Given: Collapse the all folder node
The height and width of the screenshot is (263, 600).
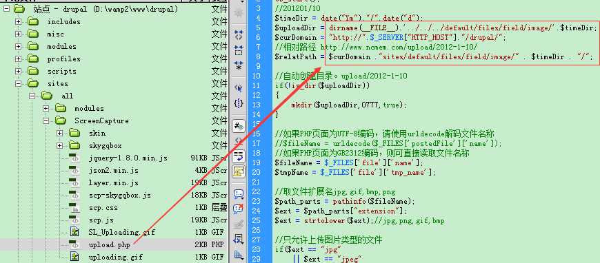Looking at the screenshot, I should [32, 96].
